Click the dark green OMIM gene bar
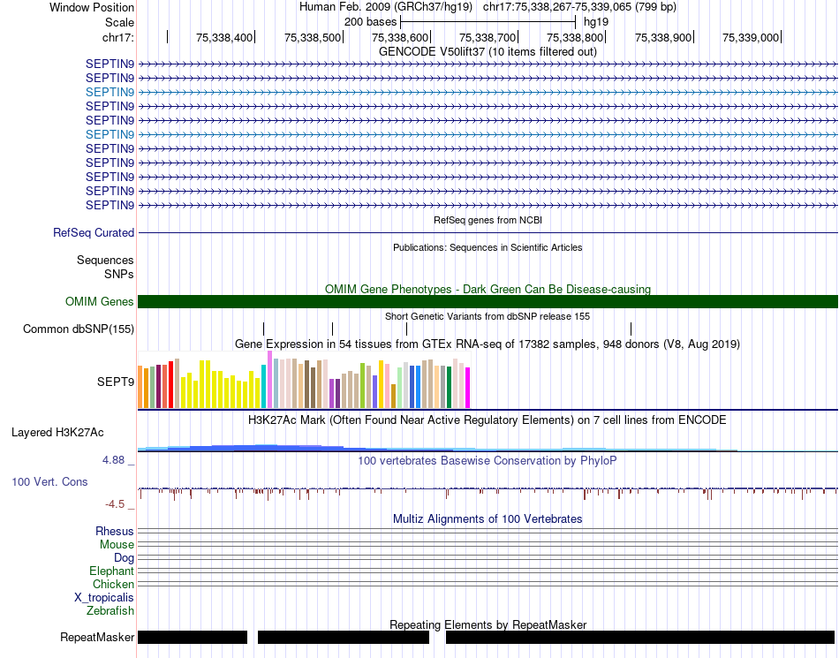839x658 pixels. point(488,302)
